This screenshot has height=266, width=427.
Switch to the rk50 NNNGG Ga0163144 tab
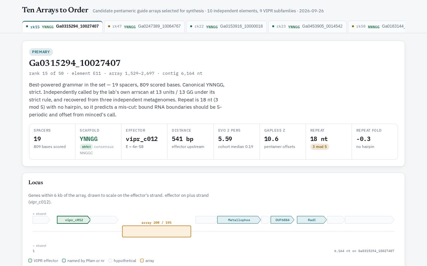coord(377,27)
